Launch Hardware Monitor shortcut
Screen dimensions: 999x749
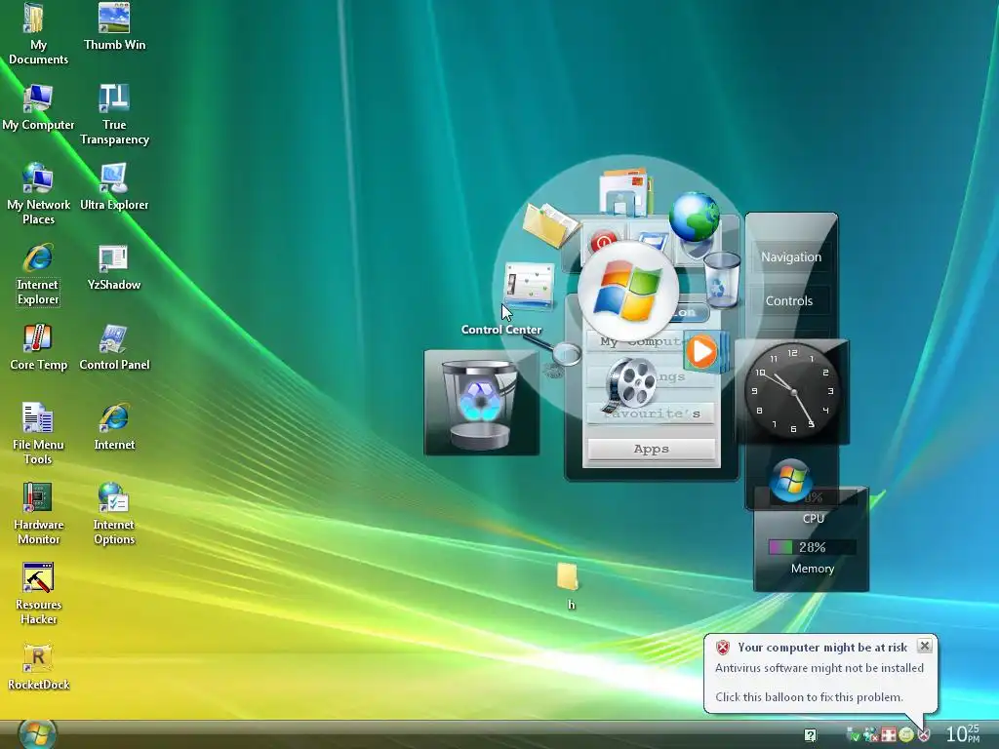tap(38, 514)
